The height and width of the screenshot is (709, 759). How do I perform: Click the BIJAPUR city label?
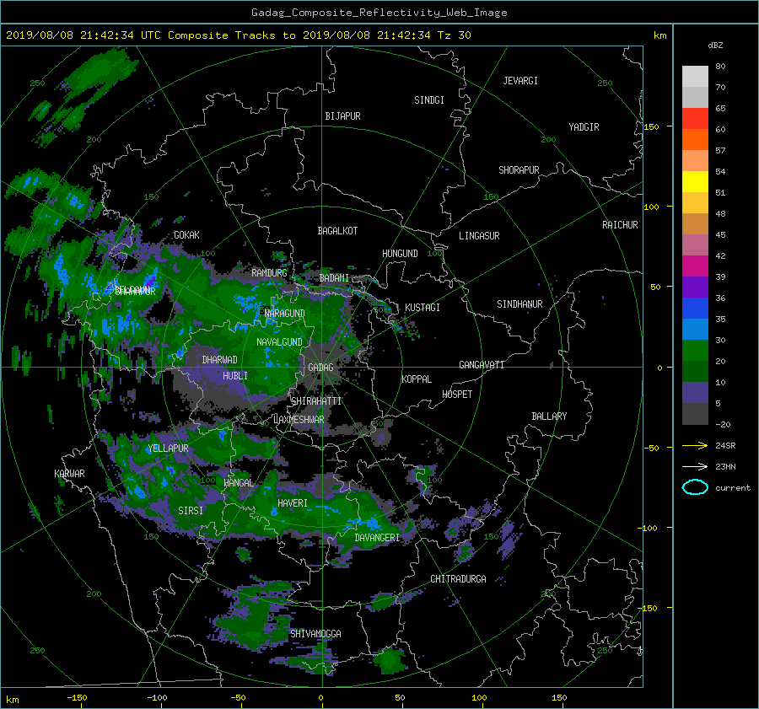click(342, 116)
